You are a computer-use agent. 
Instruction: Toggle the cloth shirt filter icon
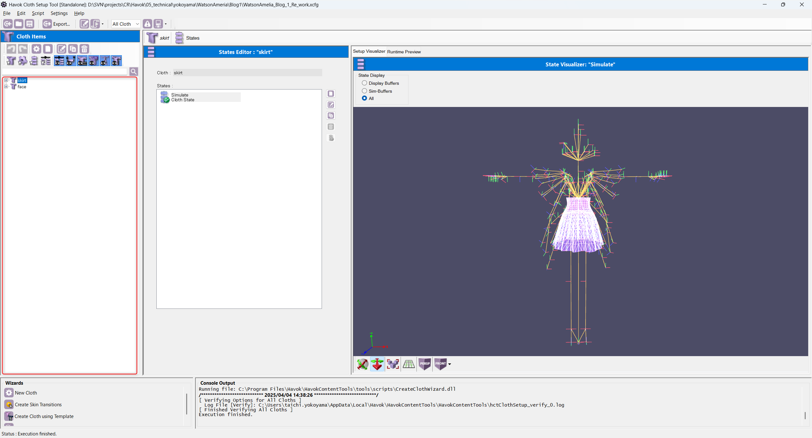coord(11,61)
